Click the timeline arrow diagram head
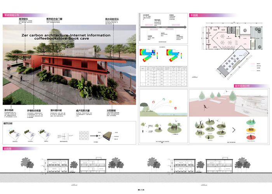The width and height of the screenshot is (272, 194). [185, 27]
